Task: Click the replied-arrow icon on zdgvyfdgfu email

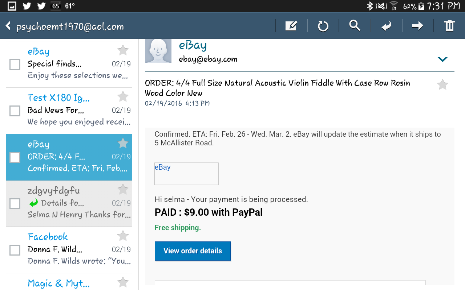Action: pos(33,203)
